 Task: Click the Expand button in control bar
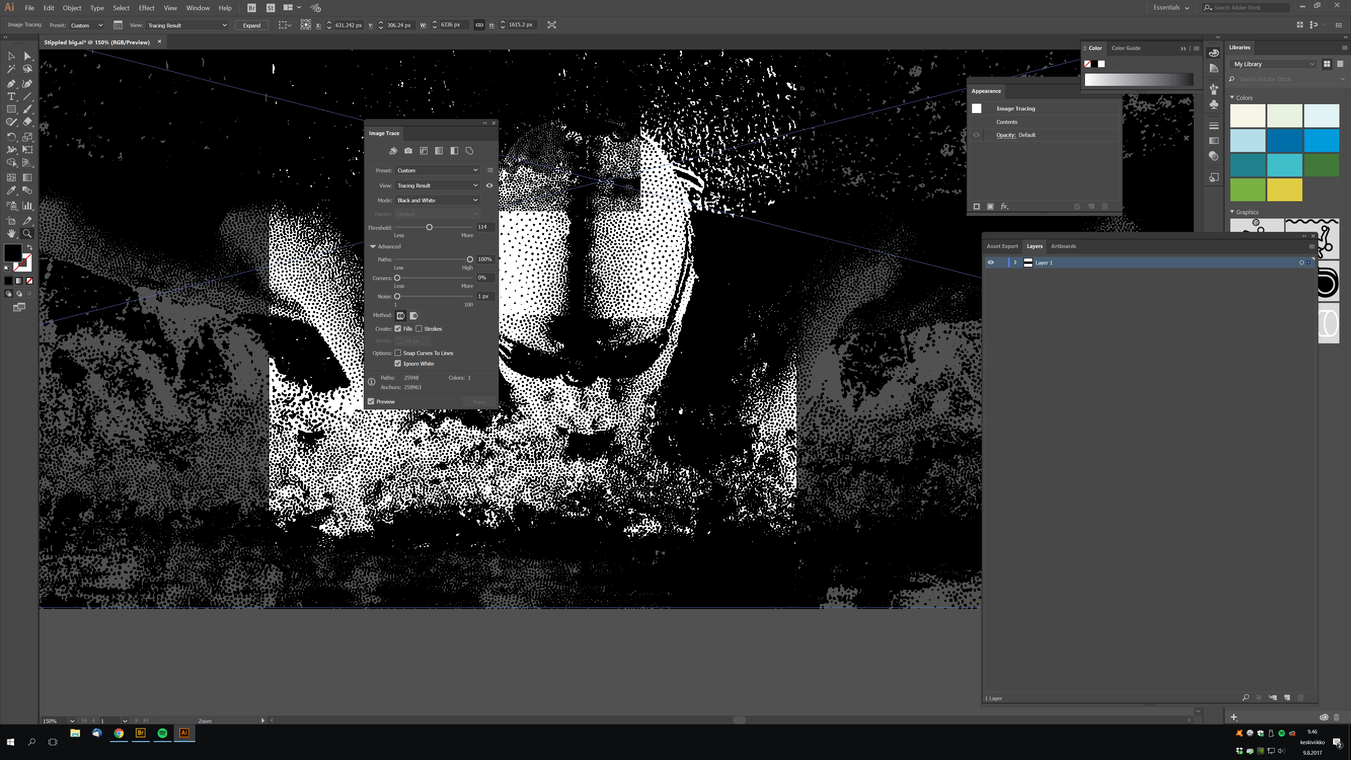tap(252, 25)
